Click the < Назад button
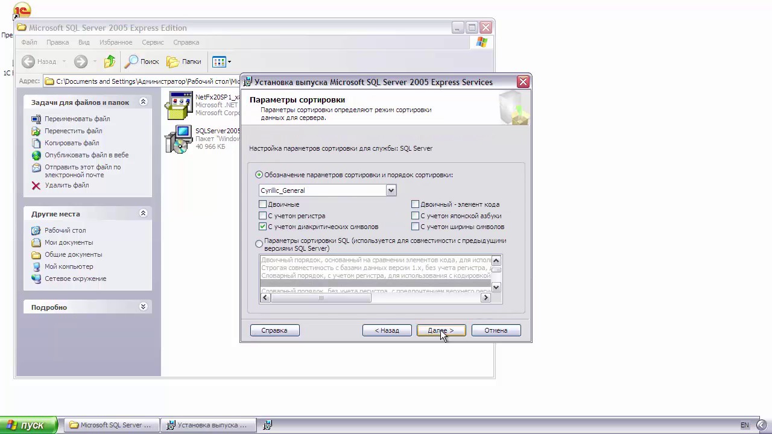Screen dimensions: 772x434 387,330
